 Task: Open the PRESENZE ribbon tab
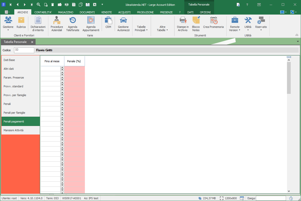166,12
